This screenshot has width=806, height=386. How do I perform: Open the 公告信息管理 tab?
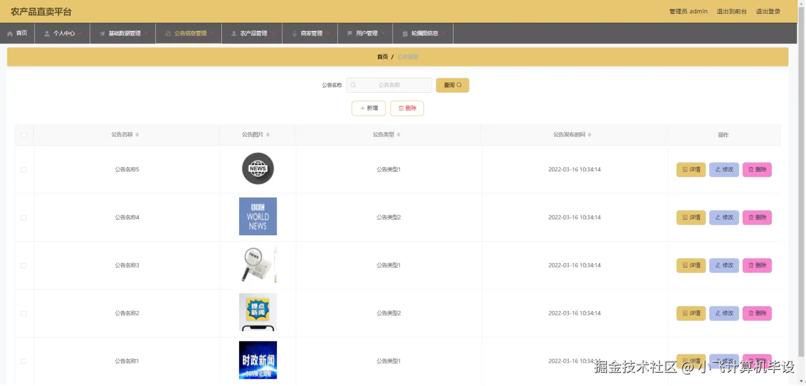pos(189,33)
